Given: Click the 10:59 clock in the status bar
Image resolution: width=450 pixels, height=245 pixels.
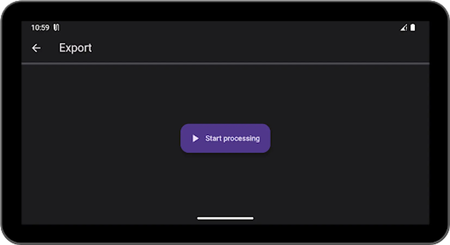Looking at the screenshot, I should tap(40, 27).
